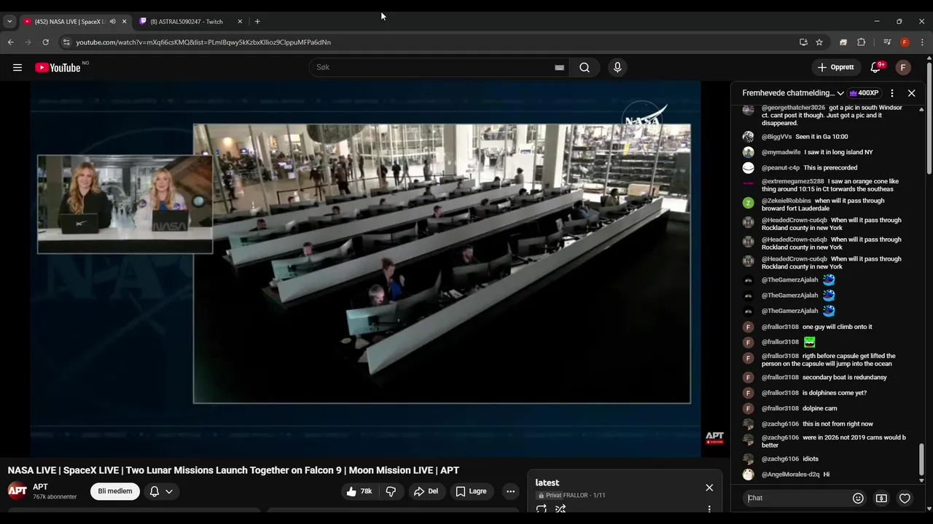The width and height of the screenshot is (933, 524).
Task: Close the NASA LIVE browser tab
Action: coord(124,21)
